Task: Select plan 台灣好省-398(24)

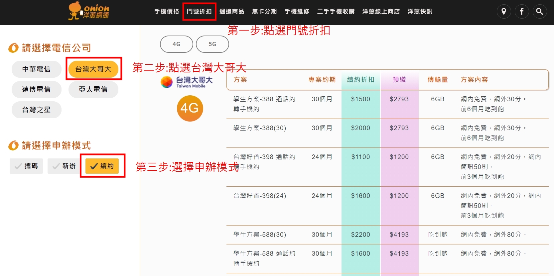Action: 260,196
